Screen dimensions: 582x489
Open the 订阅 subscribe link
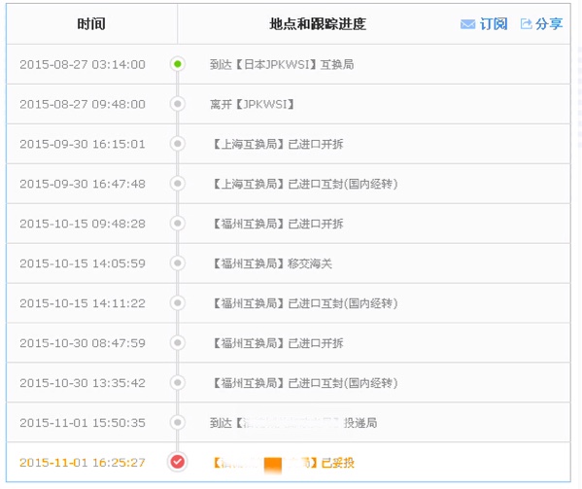point(494,24)
